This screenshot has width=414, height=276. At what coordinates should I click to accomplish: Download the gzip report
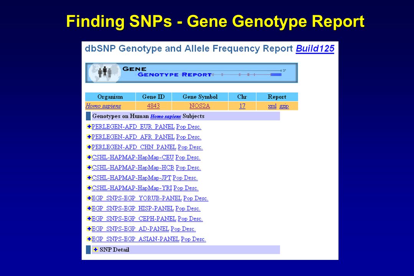point(284,106)
